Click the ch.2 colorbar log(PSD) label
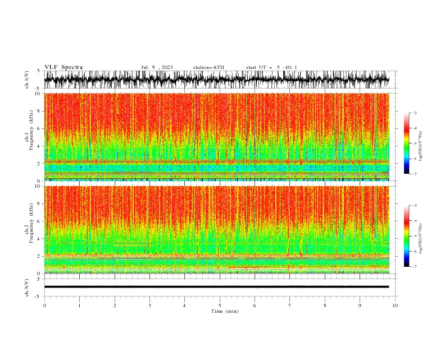 click(421, 238)
